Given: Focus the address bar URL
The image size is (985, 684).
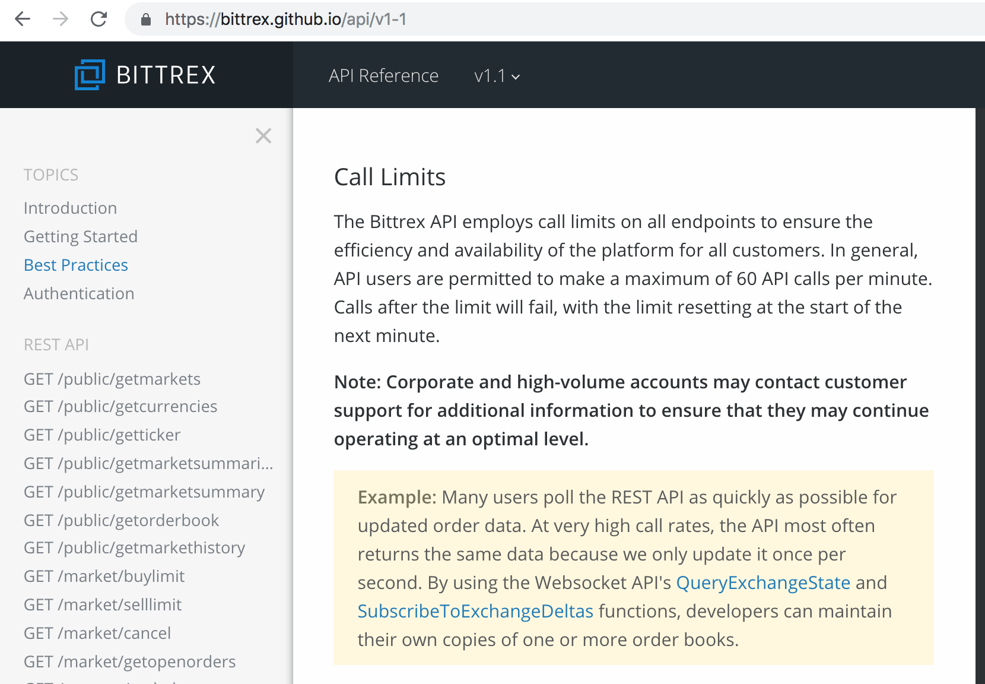Looking at the screenshot, I should [285, 20].
